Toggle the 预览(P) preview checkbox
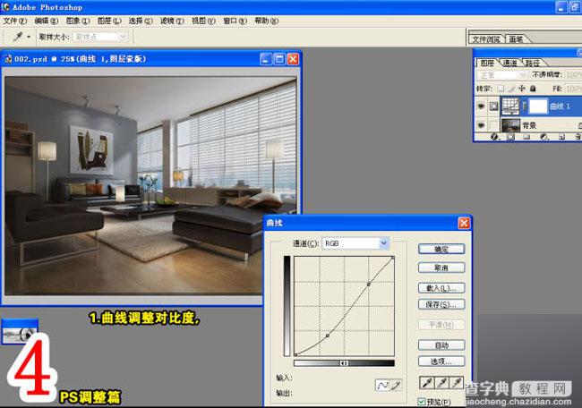582x408 pixels. 422,402
